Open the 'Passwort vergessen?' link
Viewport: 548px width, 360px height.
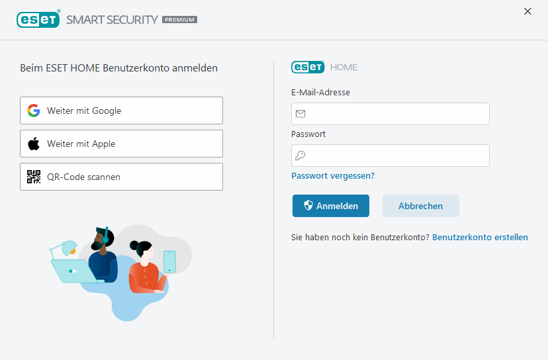coord(333,176)
